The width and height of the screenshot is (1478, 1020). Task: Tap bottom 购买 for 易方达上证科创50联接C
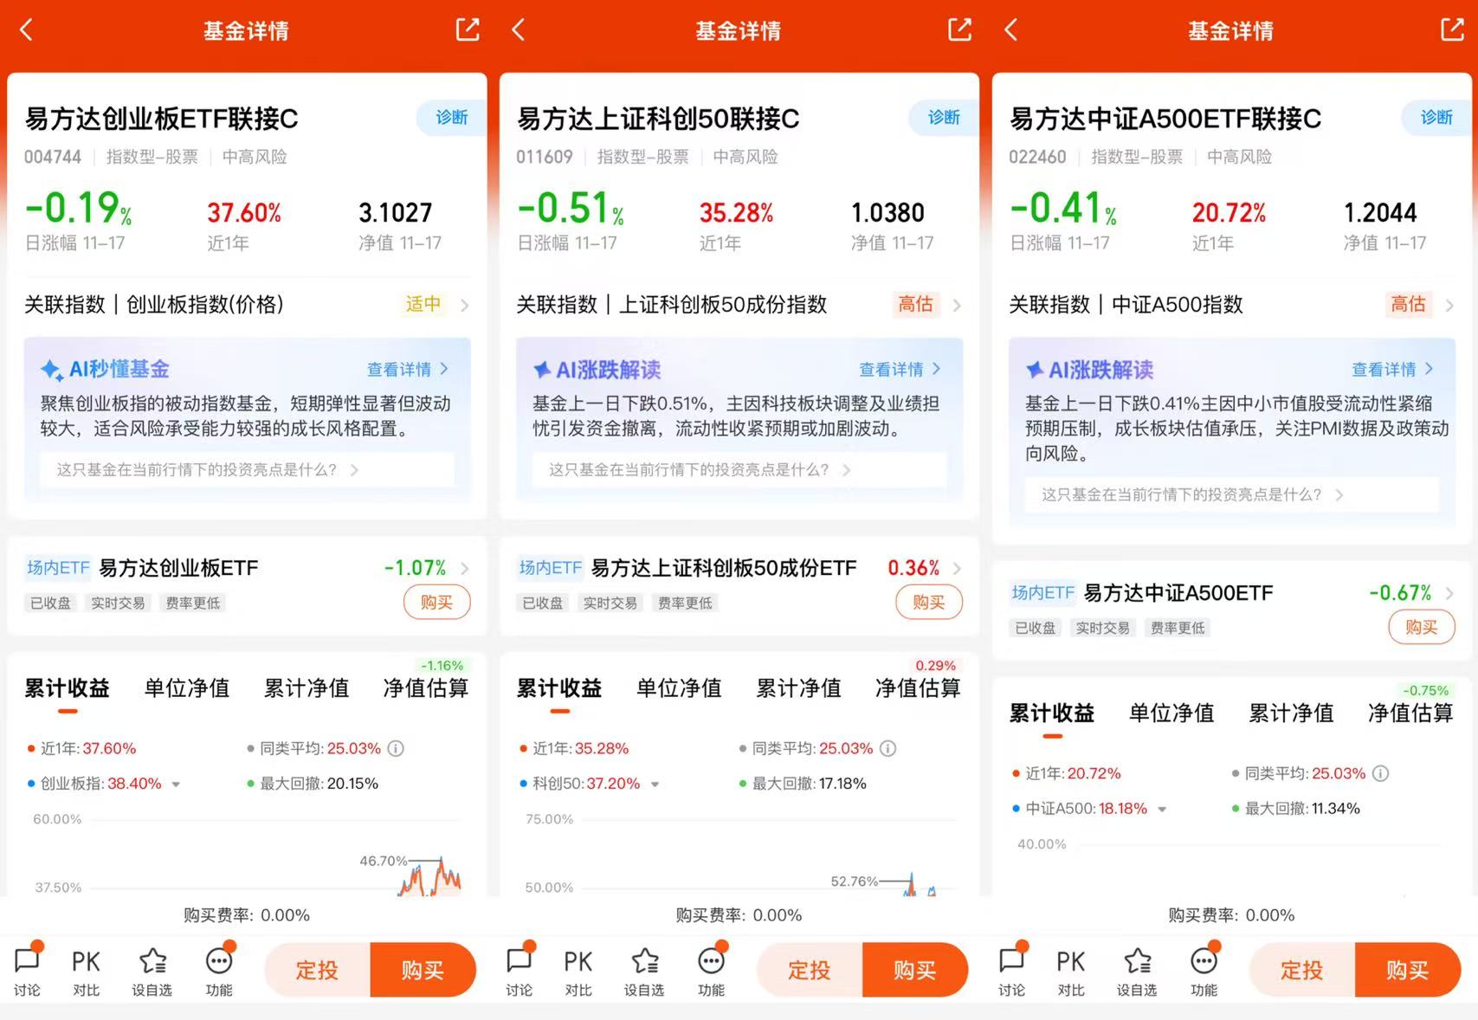pos(916,970)
